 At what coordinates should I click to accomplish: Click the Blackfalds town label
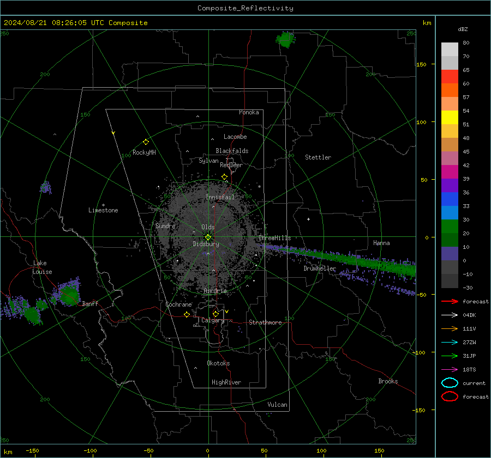(x=232, y=151)
